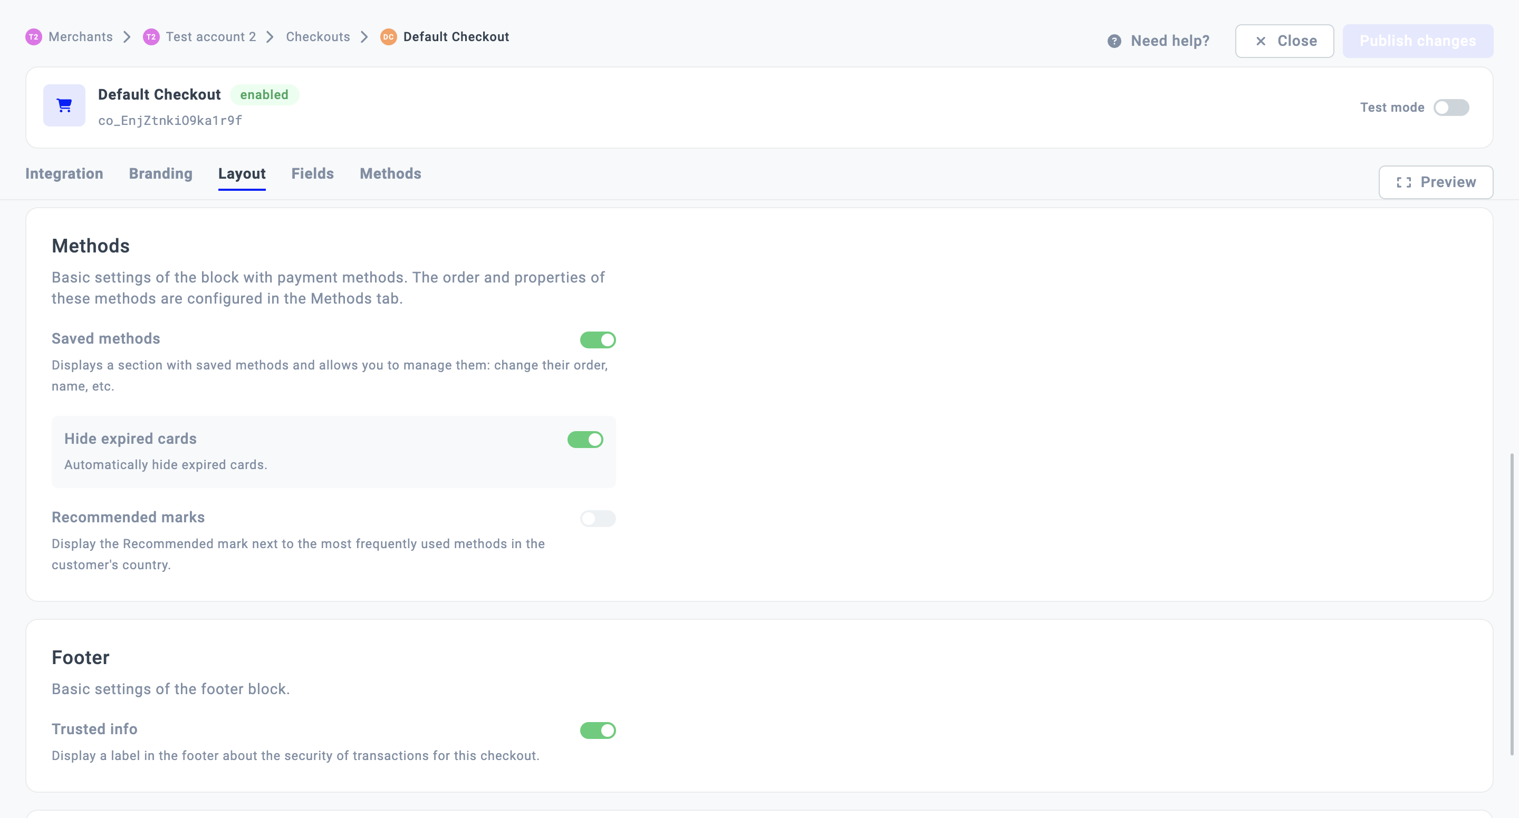This screenshot has height=818, width=1519.
Task: Click the T2 Test account avatar icon
Action: pyautogui.click(x=151, y=37)
